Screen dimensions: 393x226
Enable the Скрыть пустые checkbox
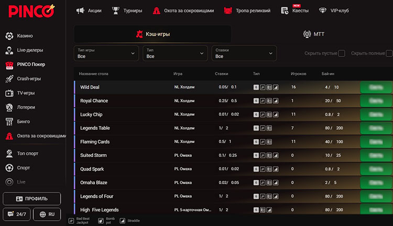click(x=342, y=53)
